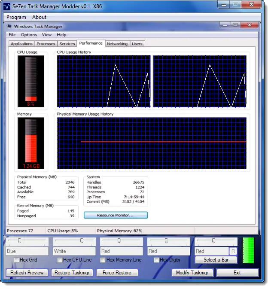
Task: Click the digits color slider above Hex Digits
Action: click(169, 242)
